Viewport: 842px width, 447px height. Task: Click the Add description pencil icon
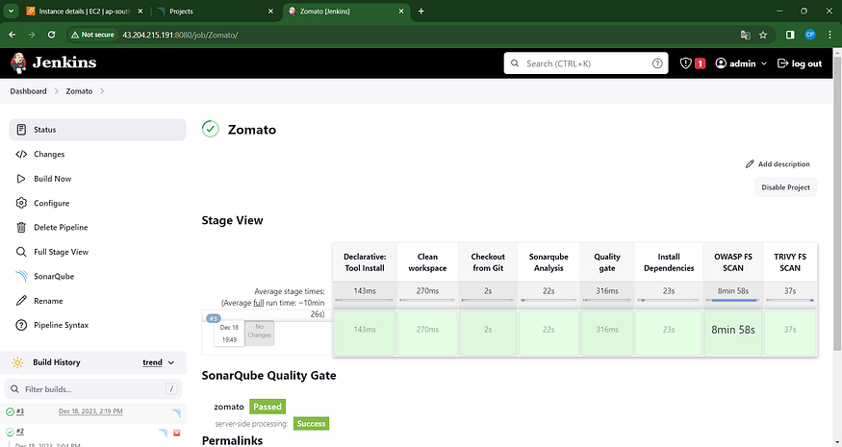coord(750,164)
